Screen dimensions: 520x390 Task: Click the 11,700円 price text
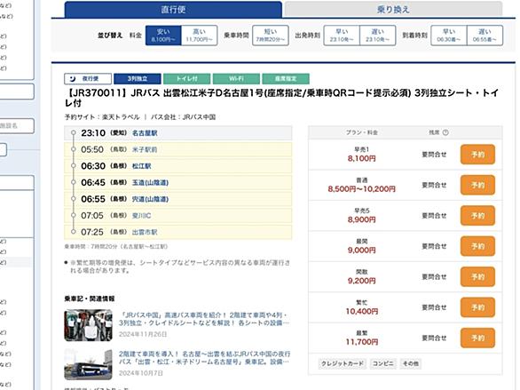[x=362, y=342]
